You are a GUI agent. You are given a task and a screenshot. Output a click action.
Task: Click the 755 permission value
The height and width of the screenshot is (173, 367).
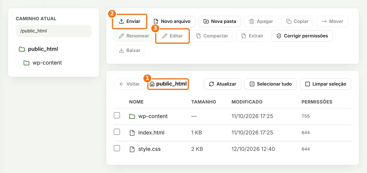306,116
